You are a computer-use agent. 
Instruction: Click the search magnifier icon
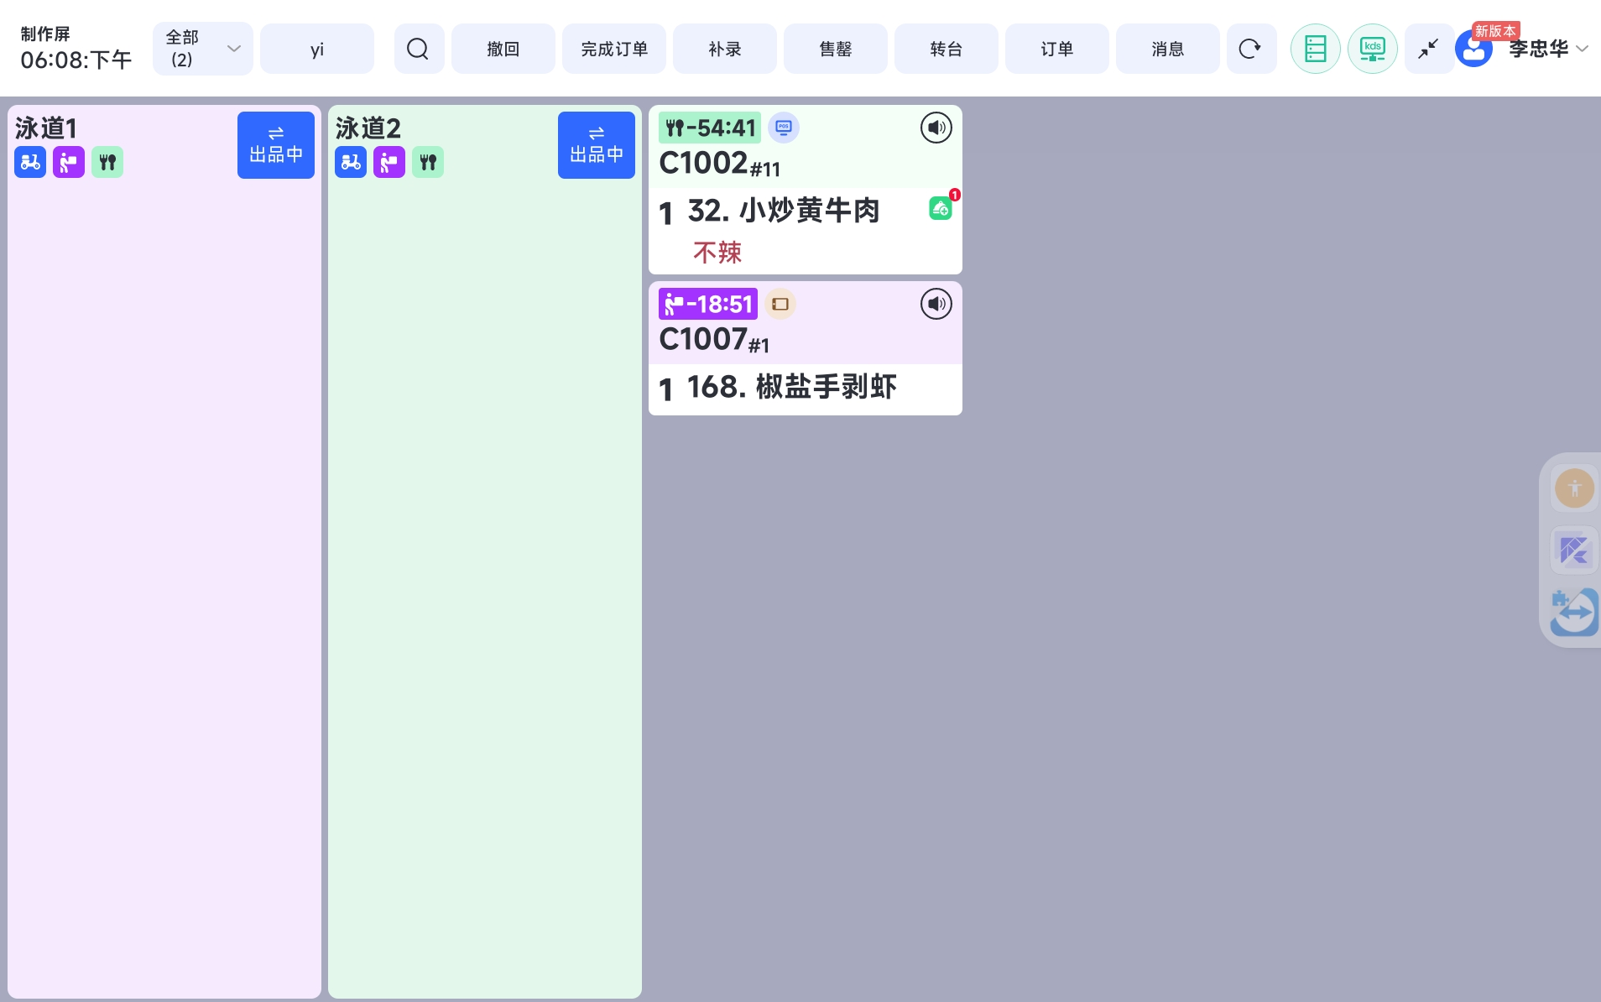418,49
